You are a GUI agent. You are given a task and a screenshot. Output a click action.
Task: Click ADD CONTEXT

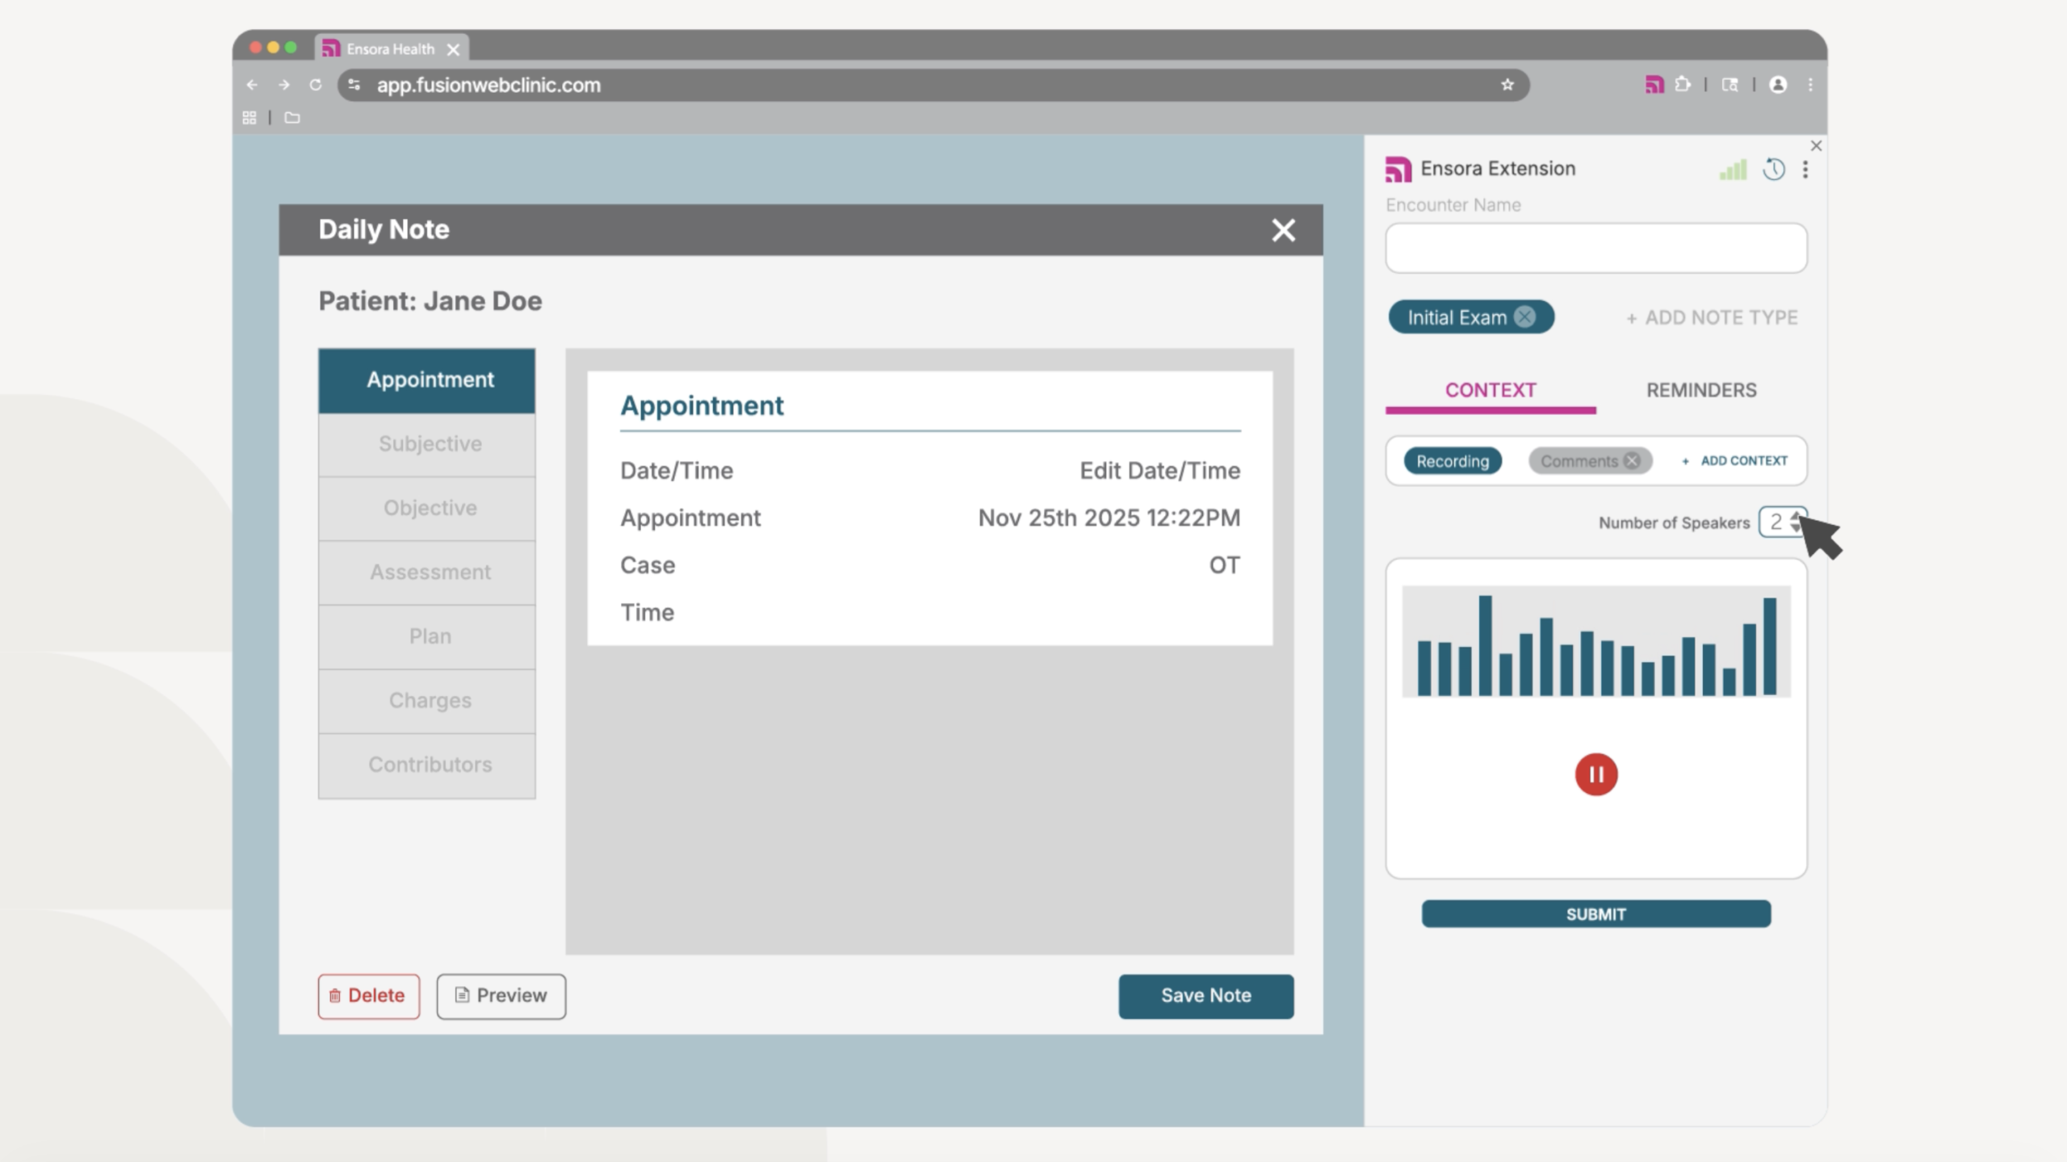(x=1734, y=460)
